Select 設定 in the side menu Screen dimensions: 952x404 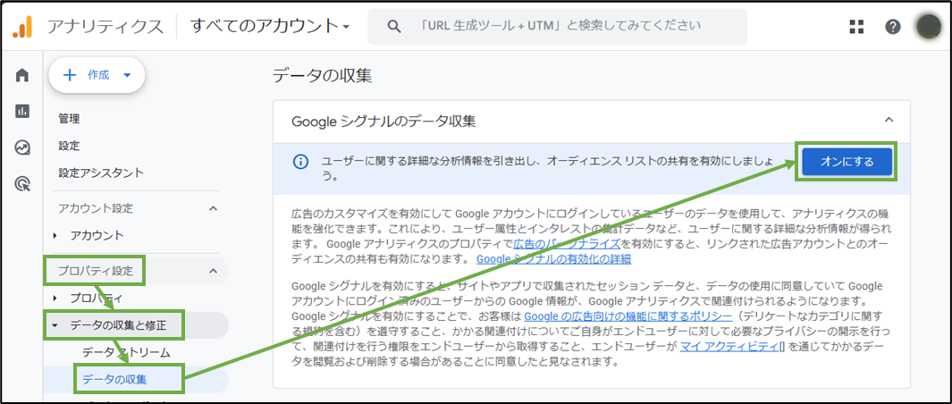69,146
